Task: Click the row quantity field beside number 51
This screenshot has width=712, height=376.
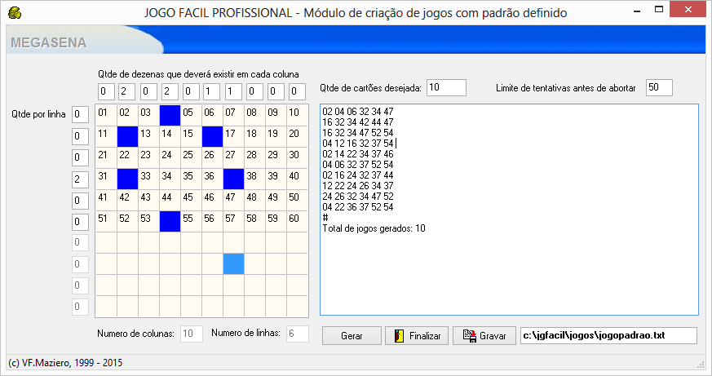Action: [x=81, y=222]
